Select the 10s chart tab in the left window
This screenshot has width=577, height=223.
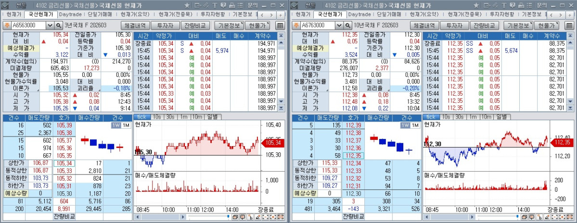(157, 117)
